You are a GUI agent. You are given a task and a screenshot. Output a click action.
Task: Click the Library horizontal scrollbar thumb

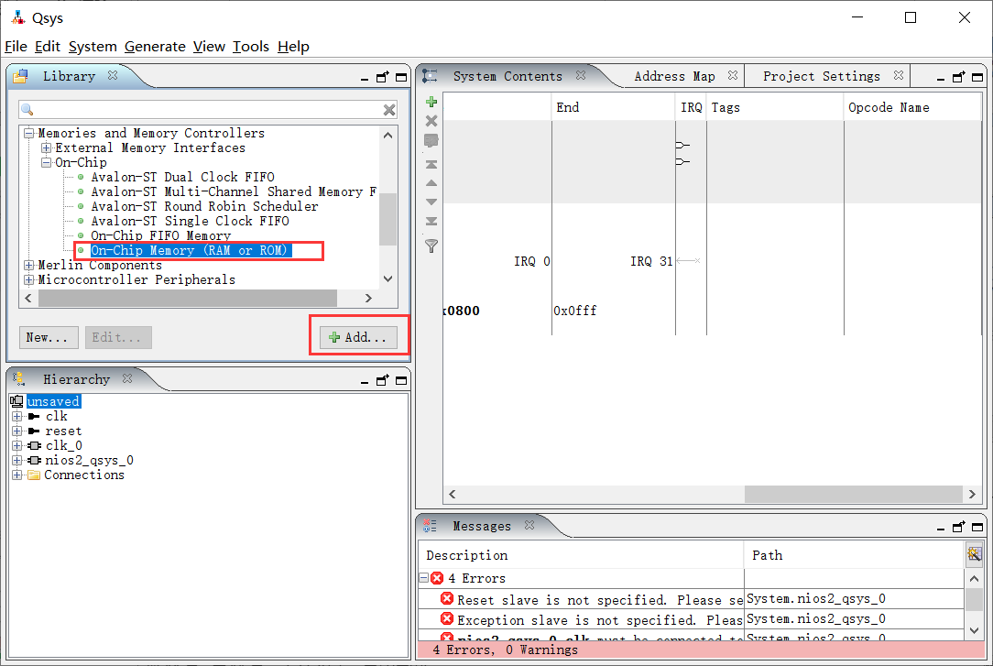(x=187, y=298)
